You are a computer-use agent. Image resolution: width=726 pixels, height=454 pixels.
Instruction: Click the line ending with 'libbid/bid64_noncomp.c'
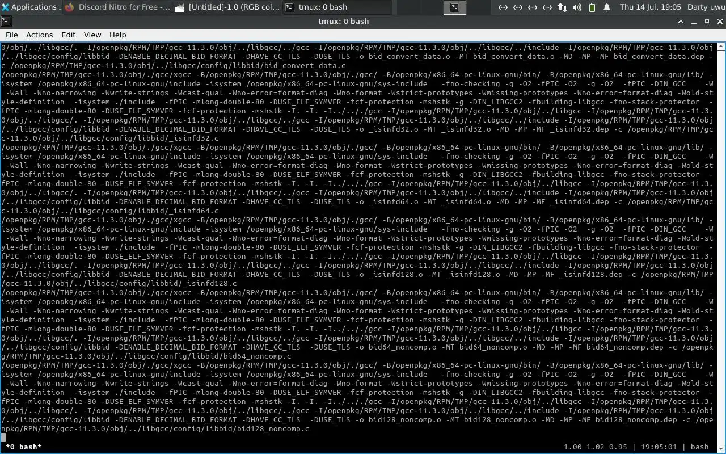point(146,356)
